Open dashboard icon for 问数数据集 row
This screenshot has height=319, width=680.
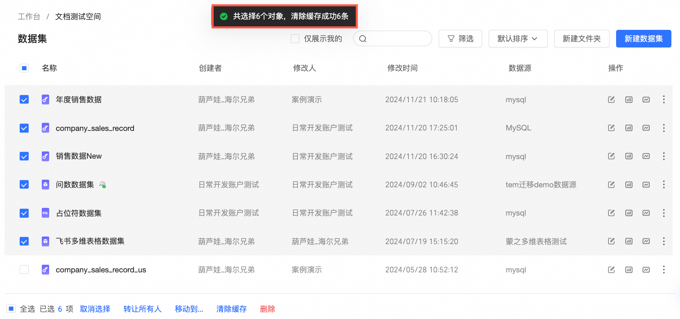click(x=629, y=184)
